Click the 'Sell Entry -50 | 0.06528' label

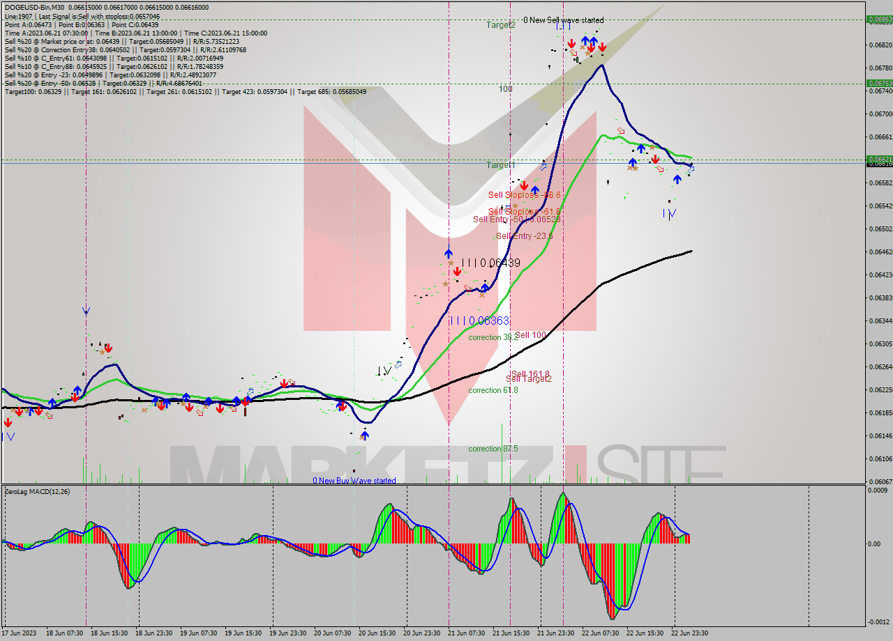[516, 219]
